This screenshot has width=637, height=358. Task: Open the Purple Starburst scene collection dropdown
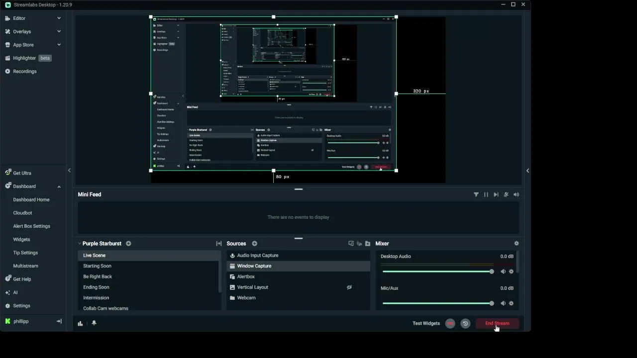click(x=100, y=244)
